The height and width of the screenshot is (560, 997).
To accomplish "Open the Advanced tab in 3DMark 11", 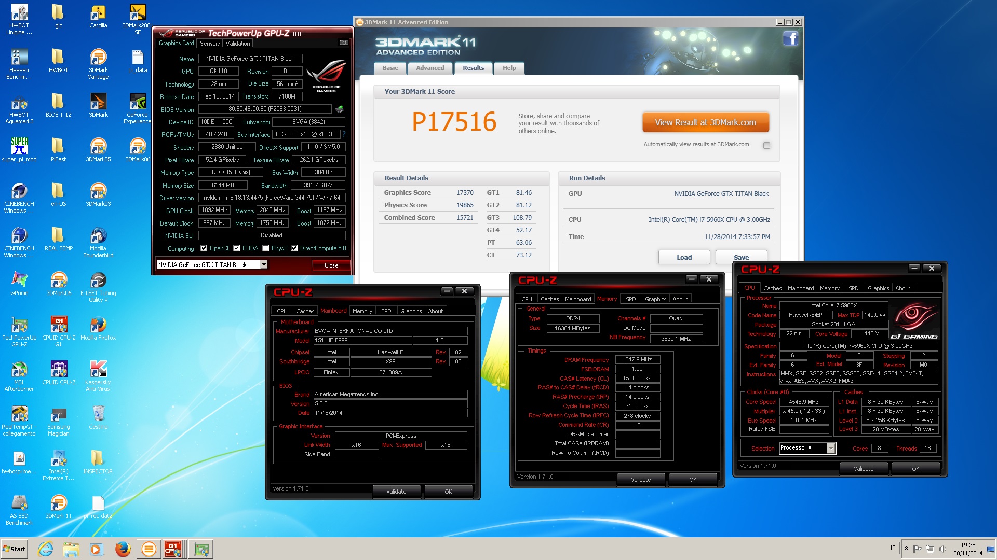I will pyautogui.click(x=430, y=68).
